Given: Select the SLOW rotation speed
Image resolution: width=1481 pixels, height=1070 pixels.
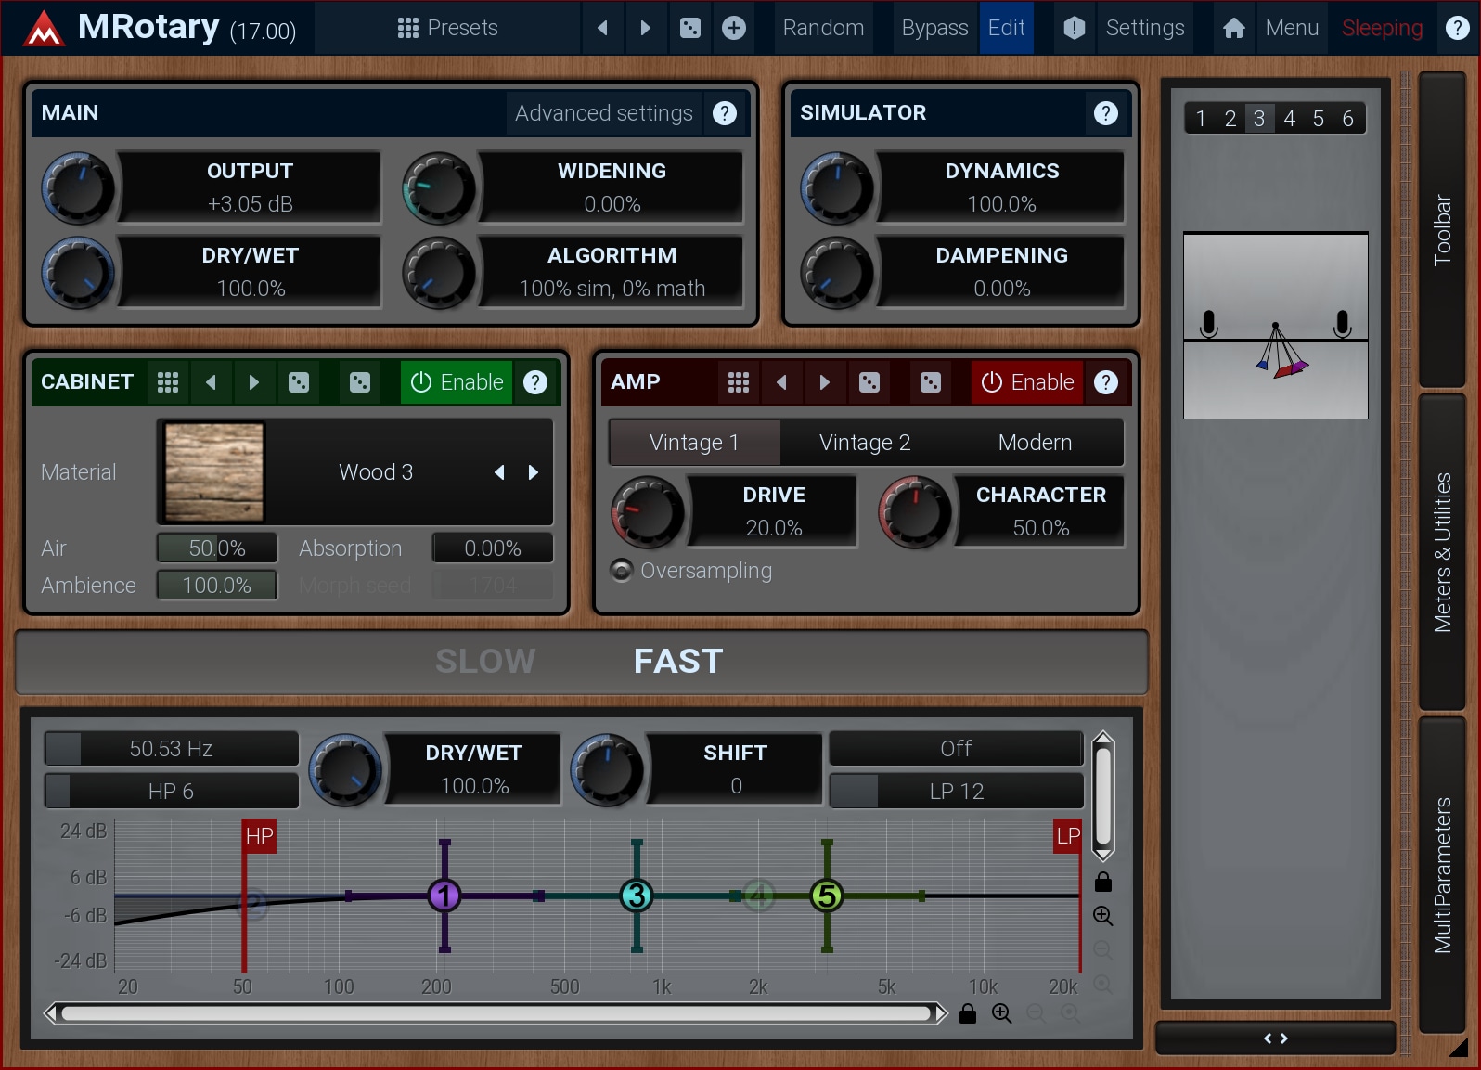Looking at the screenshot, I should [485, 661].
